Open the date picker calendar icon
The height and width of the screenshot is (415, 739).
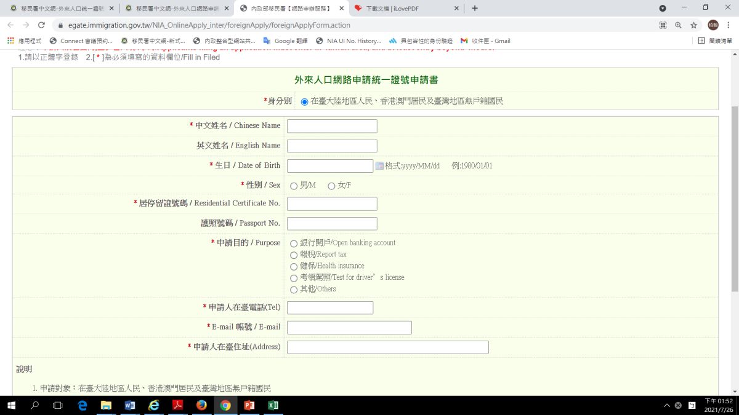click(379, 166)
